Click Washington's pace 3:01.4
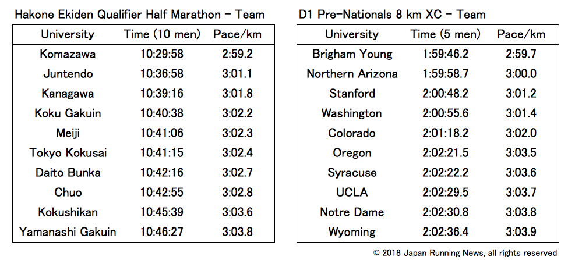Viewport: 568px width, 260px height. click(x=521, y=113)
